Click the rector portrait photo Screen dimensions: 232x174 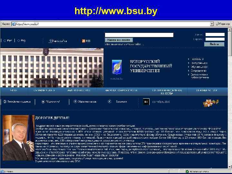18,138
